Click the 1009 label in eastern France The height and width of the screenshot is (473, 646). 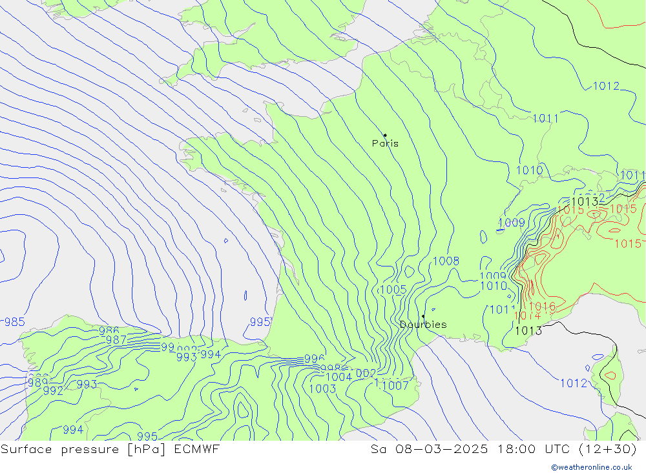coord(512,223)
